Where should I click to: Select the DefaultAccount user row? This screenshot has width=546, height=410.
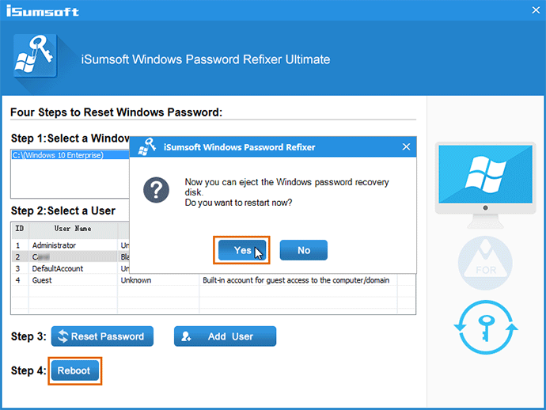point(71,268)
